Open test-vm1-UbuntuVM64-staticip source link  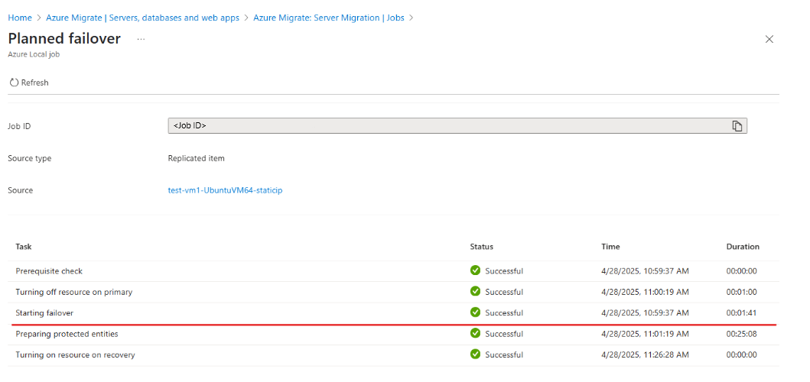click(x=225, y=190)
